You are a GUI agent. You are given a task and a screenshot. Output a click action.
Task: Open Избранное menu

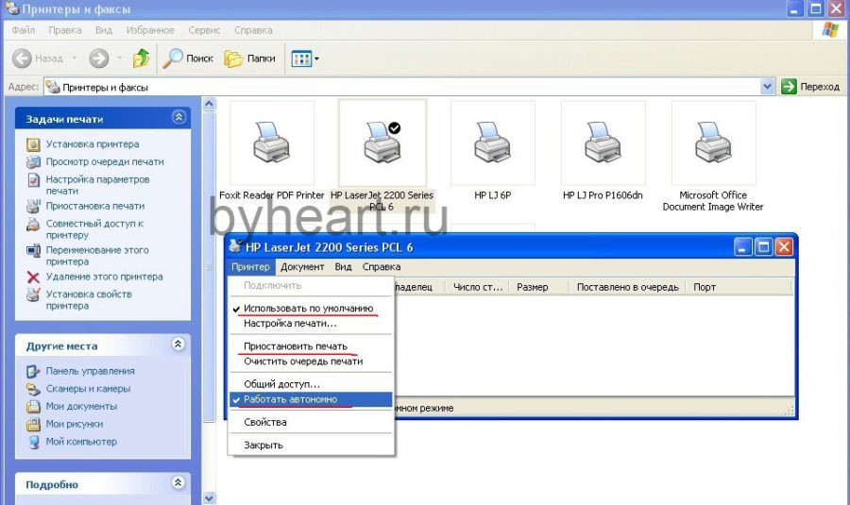(150, 30)
